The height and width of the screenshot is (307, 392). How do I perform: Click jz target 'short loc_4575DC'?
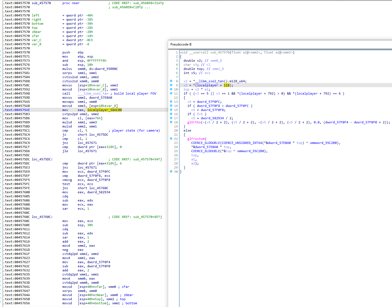(93, 135)
